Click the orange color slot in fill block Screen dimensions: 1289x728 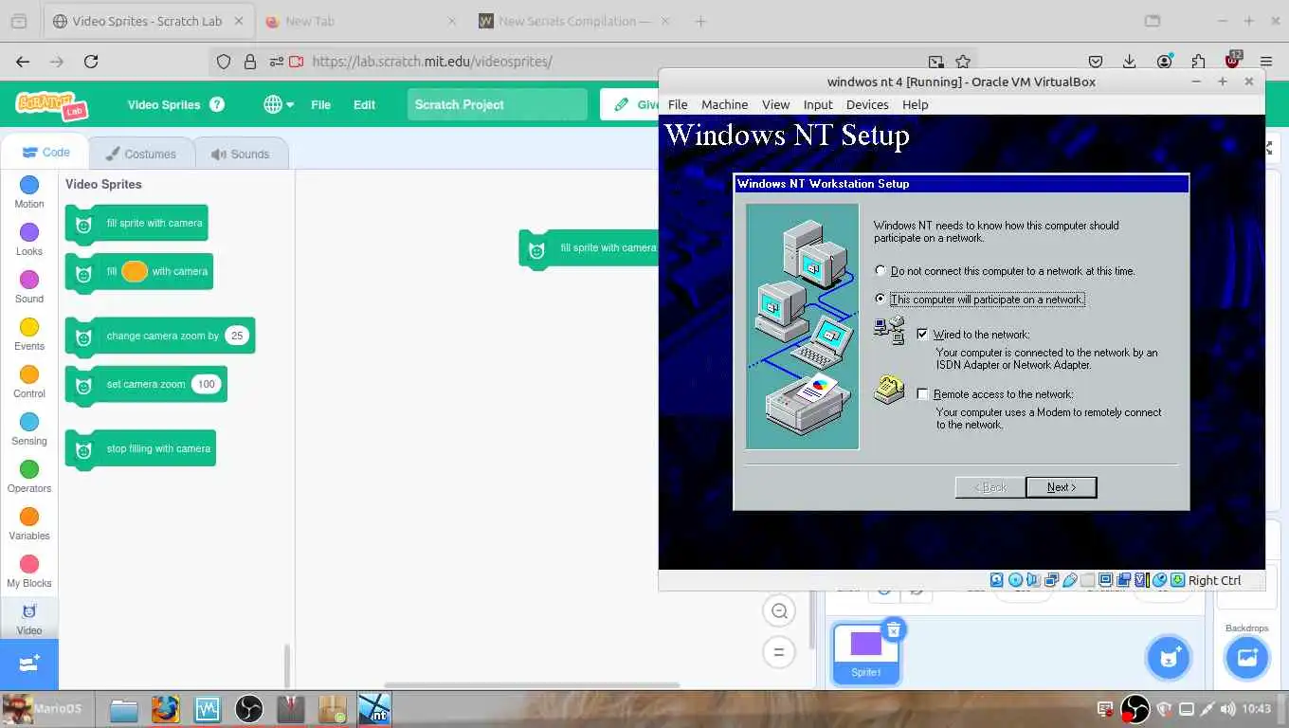(135, 271)
